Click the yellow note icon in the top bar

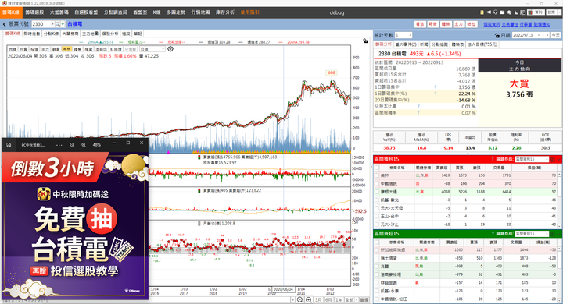click(x=482, y=12)
